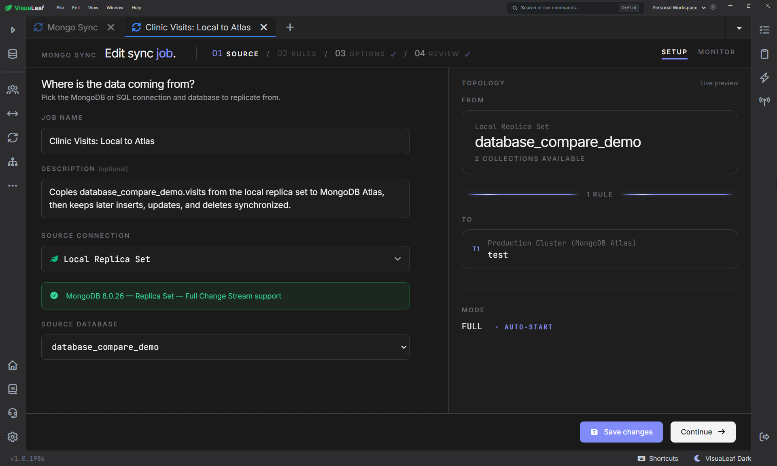Viewport: 777px width, 466px height.
Task: Open the Edit menu
Action: click(76, 8)
